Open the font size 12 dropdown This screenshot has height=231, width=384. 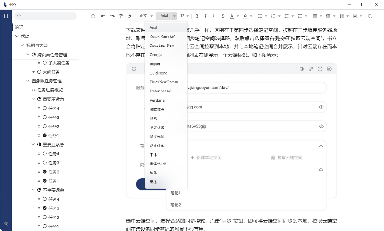pos(184,16)
